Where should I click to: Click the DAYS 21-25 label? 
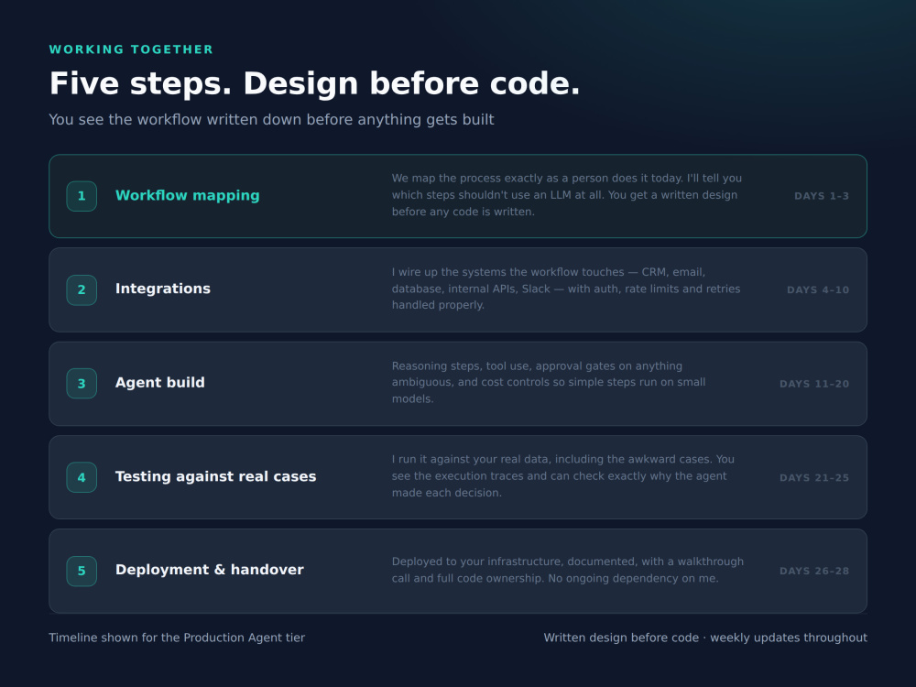pos(814,478)
